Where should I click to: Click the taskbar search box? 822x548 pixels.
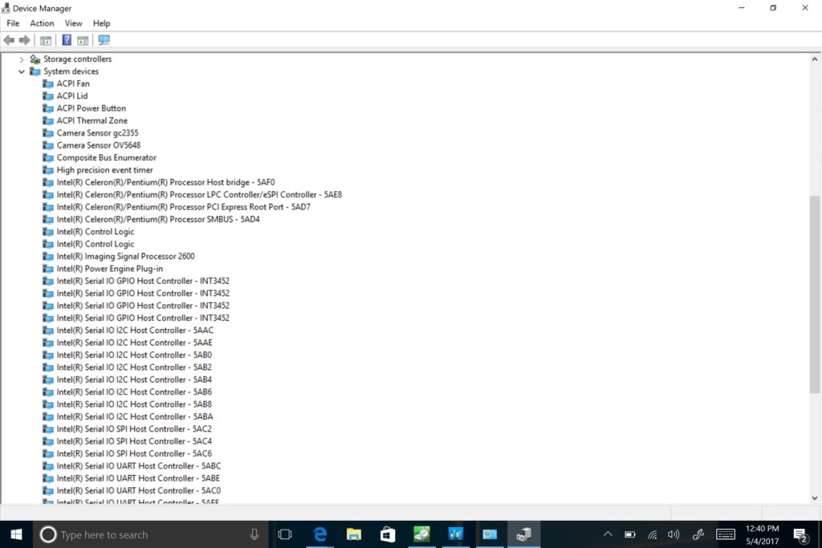150,534
